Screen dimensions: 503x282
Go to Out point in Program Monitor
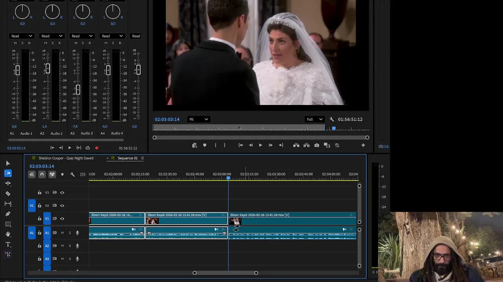coord(281,145)
